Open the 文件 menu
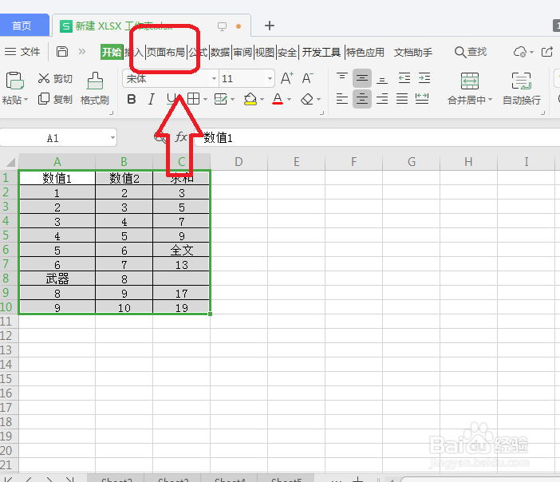Image resolution: width=560 pixels, height=482 pixels. pyautogui.click(x=22, y=52)
